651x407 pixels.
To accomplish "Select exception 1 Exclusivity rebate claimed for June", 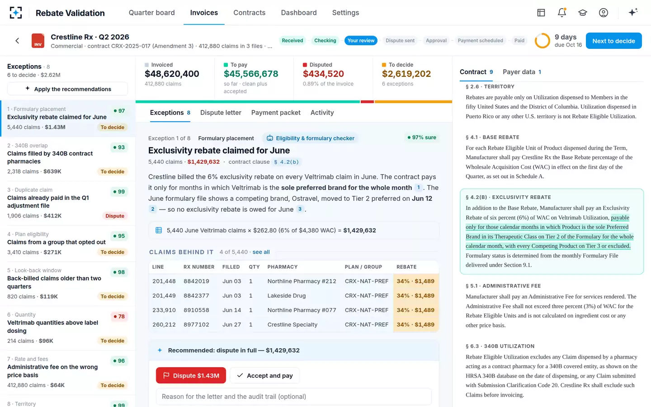I will coord(68,118).
